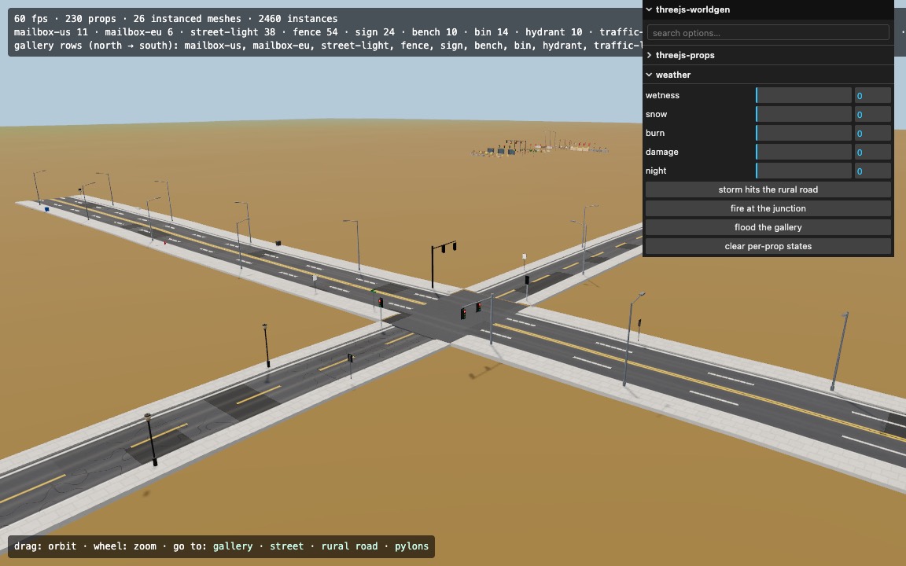The image size is (906, 566).
Task: Select the night number value field
Action: [x=872, y=171]
